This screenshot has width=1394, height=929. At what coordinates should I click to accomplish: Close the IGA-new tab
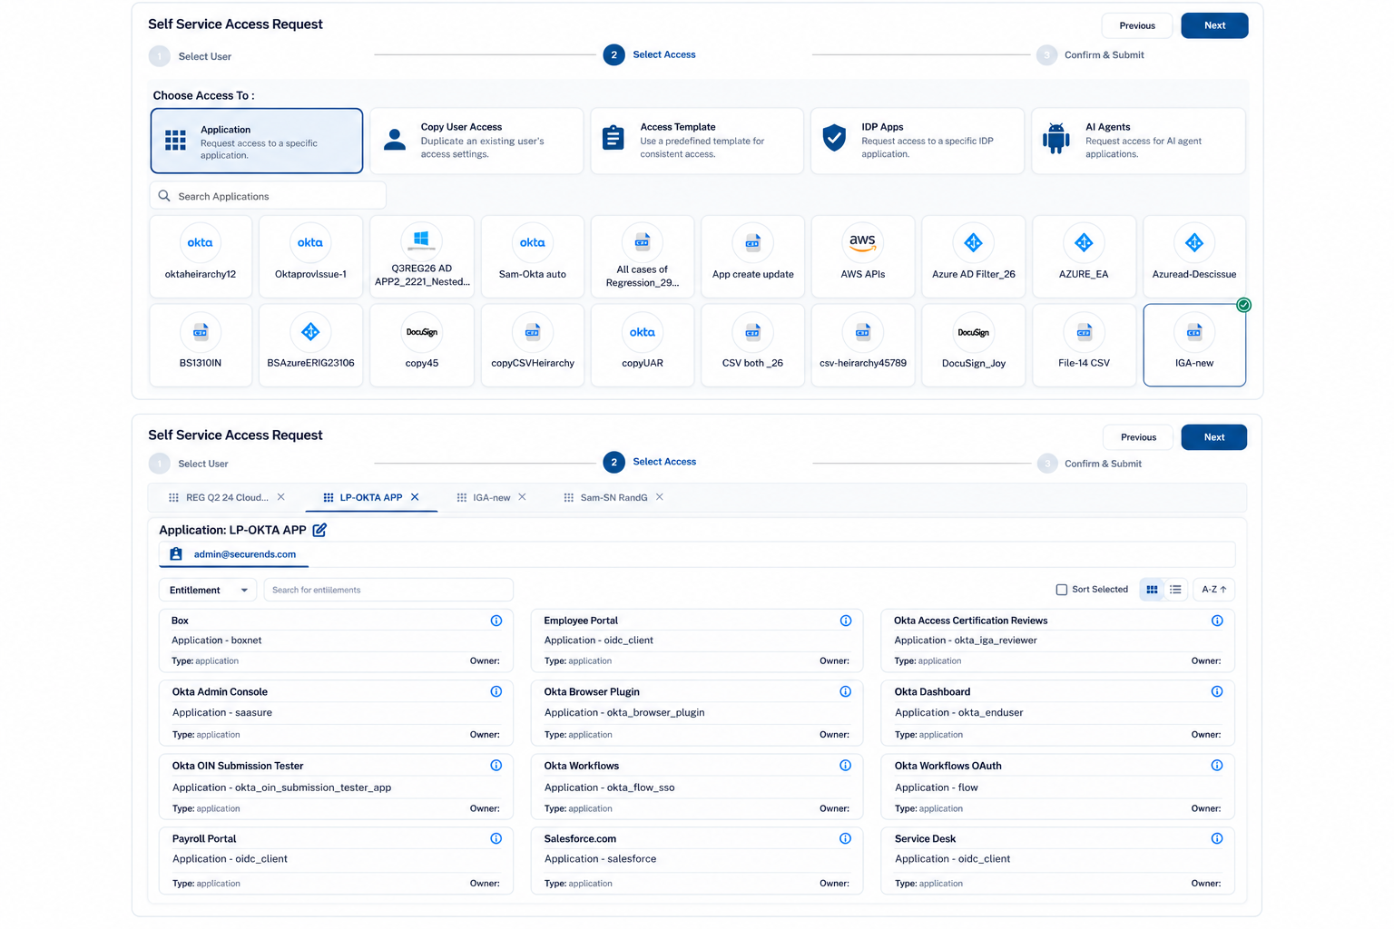point(522,497)
